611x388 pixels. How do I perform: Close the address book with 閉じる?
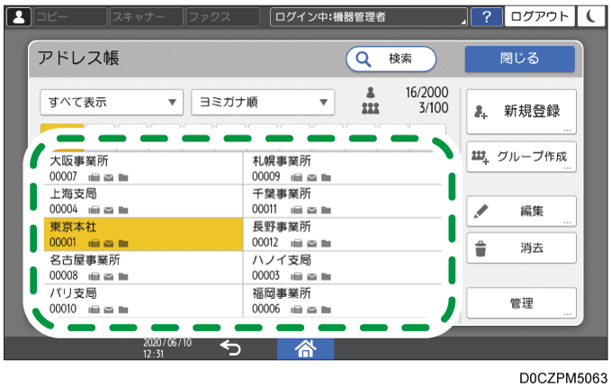(x=519, y=59)
